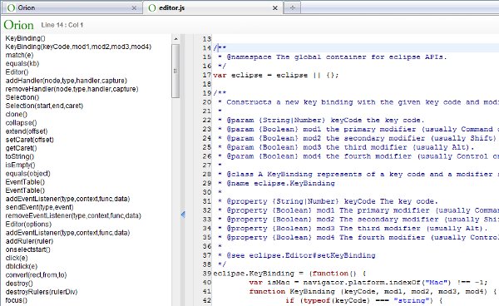Navigate to Editor(options) in the outline
Image resolution: width=499 pixels, height=306 pixels.
[x=28, y=225]
